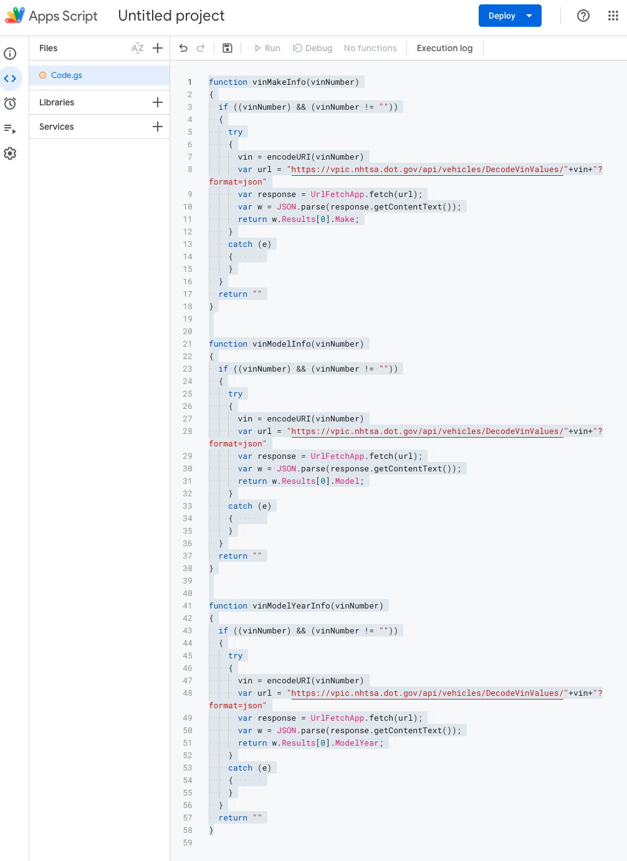627x861 pixels.
Task: Add a new script file
Action: coord(158,48)
